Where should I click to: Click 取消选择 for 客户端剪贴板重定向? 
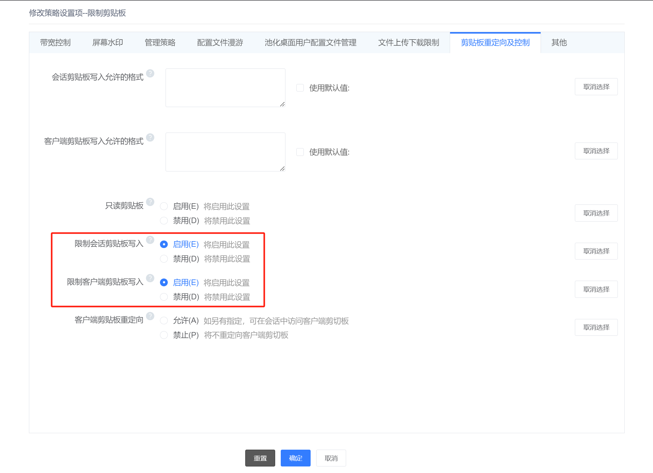[596, 327]
